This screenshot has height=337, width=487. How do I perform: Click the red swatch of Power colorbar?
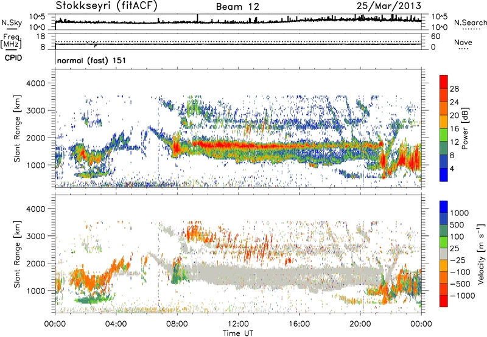[x=444, y=82]
